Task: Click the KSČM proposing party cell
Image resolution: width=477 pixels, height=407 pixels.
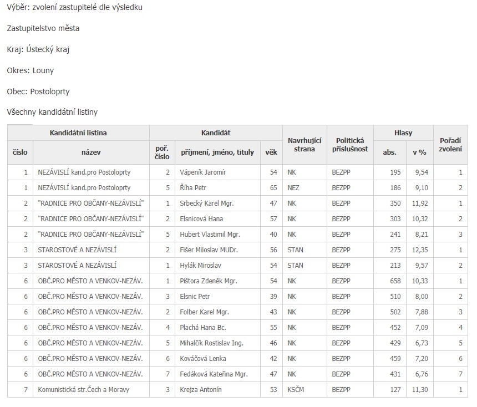Action: pyautogui.click(x=305, y=390)
